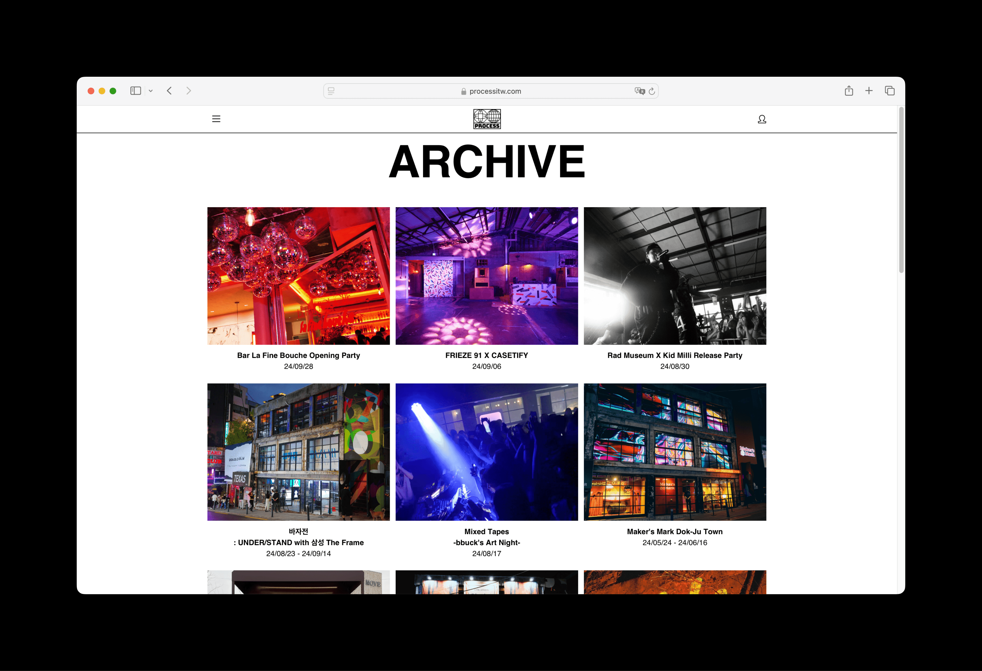
Task: Expand the sidebar options chevron dropdown
Action: (x=150, y=91)
